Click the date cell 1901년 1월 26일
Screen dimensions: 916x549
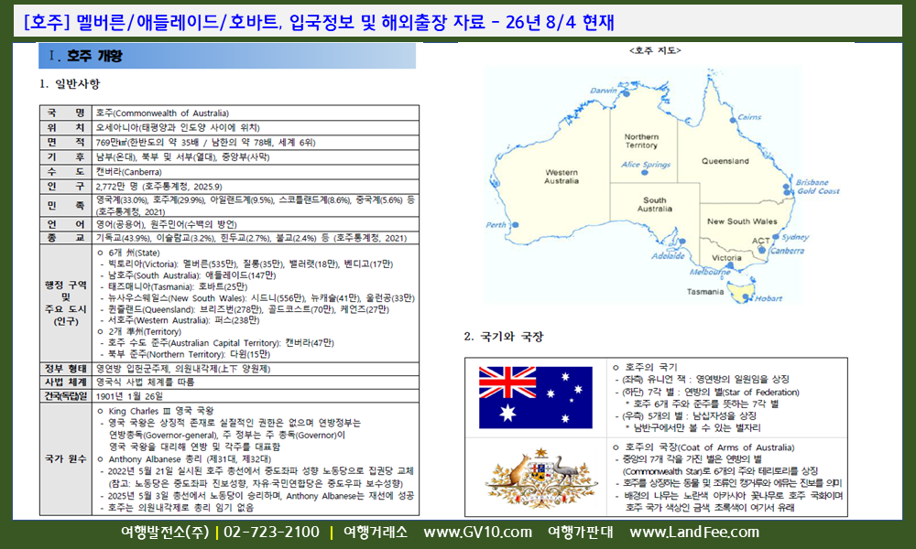click(x=256, y=396)
